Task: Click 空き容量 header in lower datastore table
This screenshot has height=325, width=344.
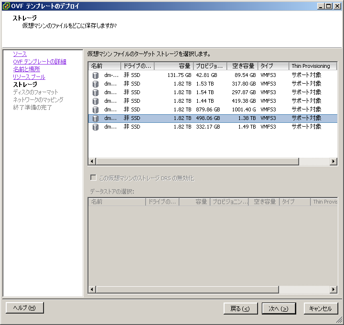Action: pyautogui.click(x=264, y=202)
